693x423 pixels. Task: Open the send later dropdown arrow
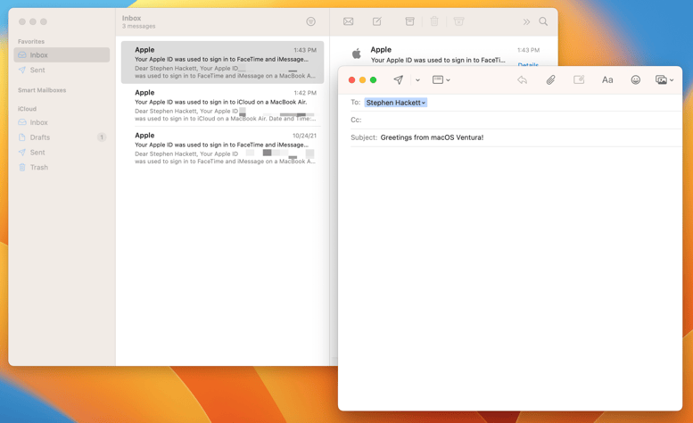click(417, 80)
